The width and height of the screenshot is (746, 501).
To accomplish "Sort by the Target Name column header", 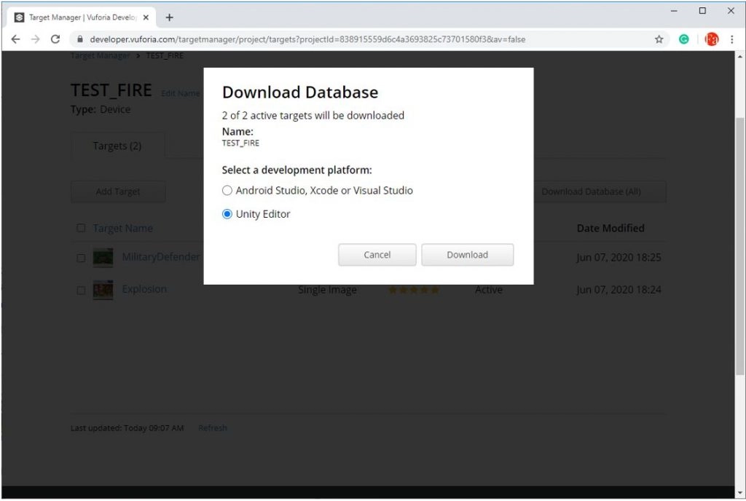I will tap(122, 228).
